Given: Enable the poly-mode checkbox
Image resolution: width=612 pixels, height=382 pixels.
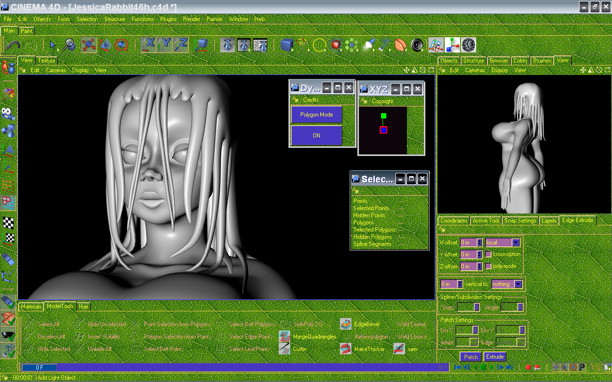Looking at the screenshot, I should pos(488,266).
